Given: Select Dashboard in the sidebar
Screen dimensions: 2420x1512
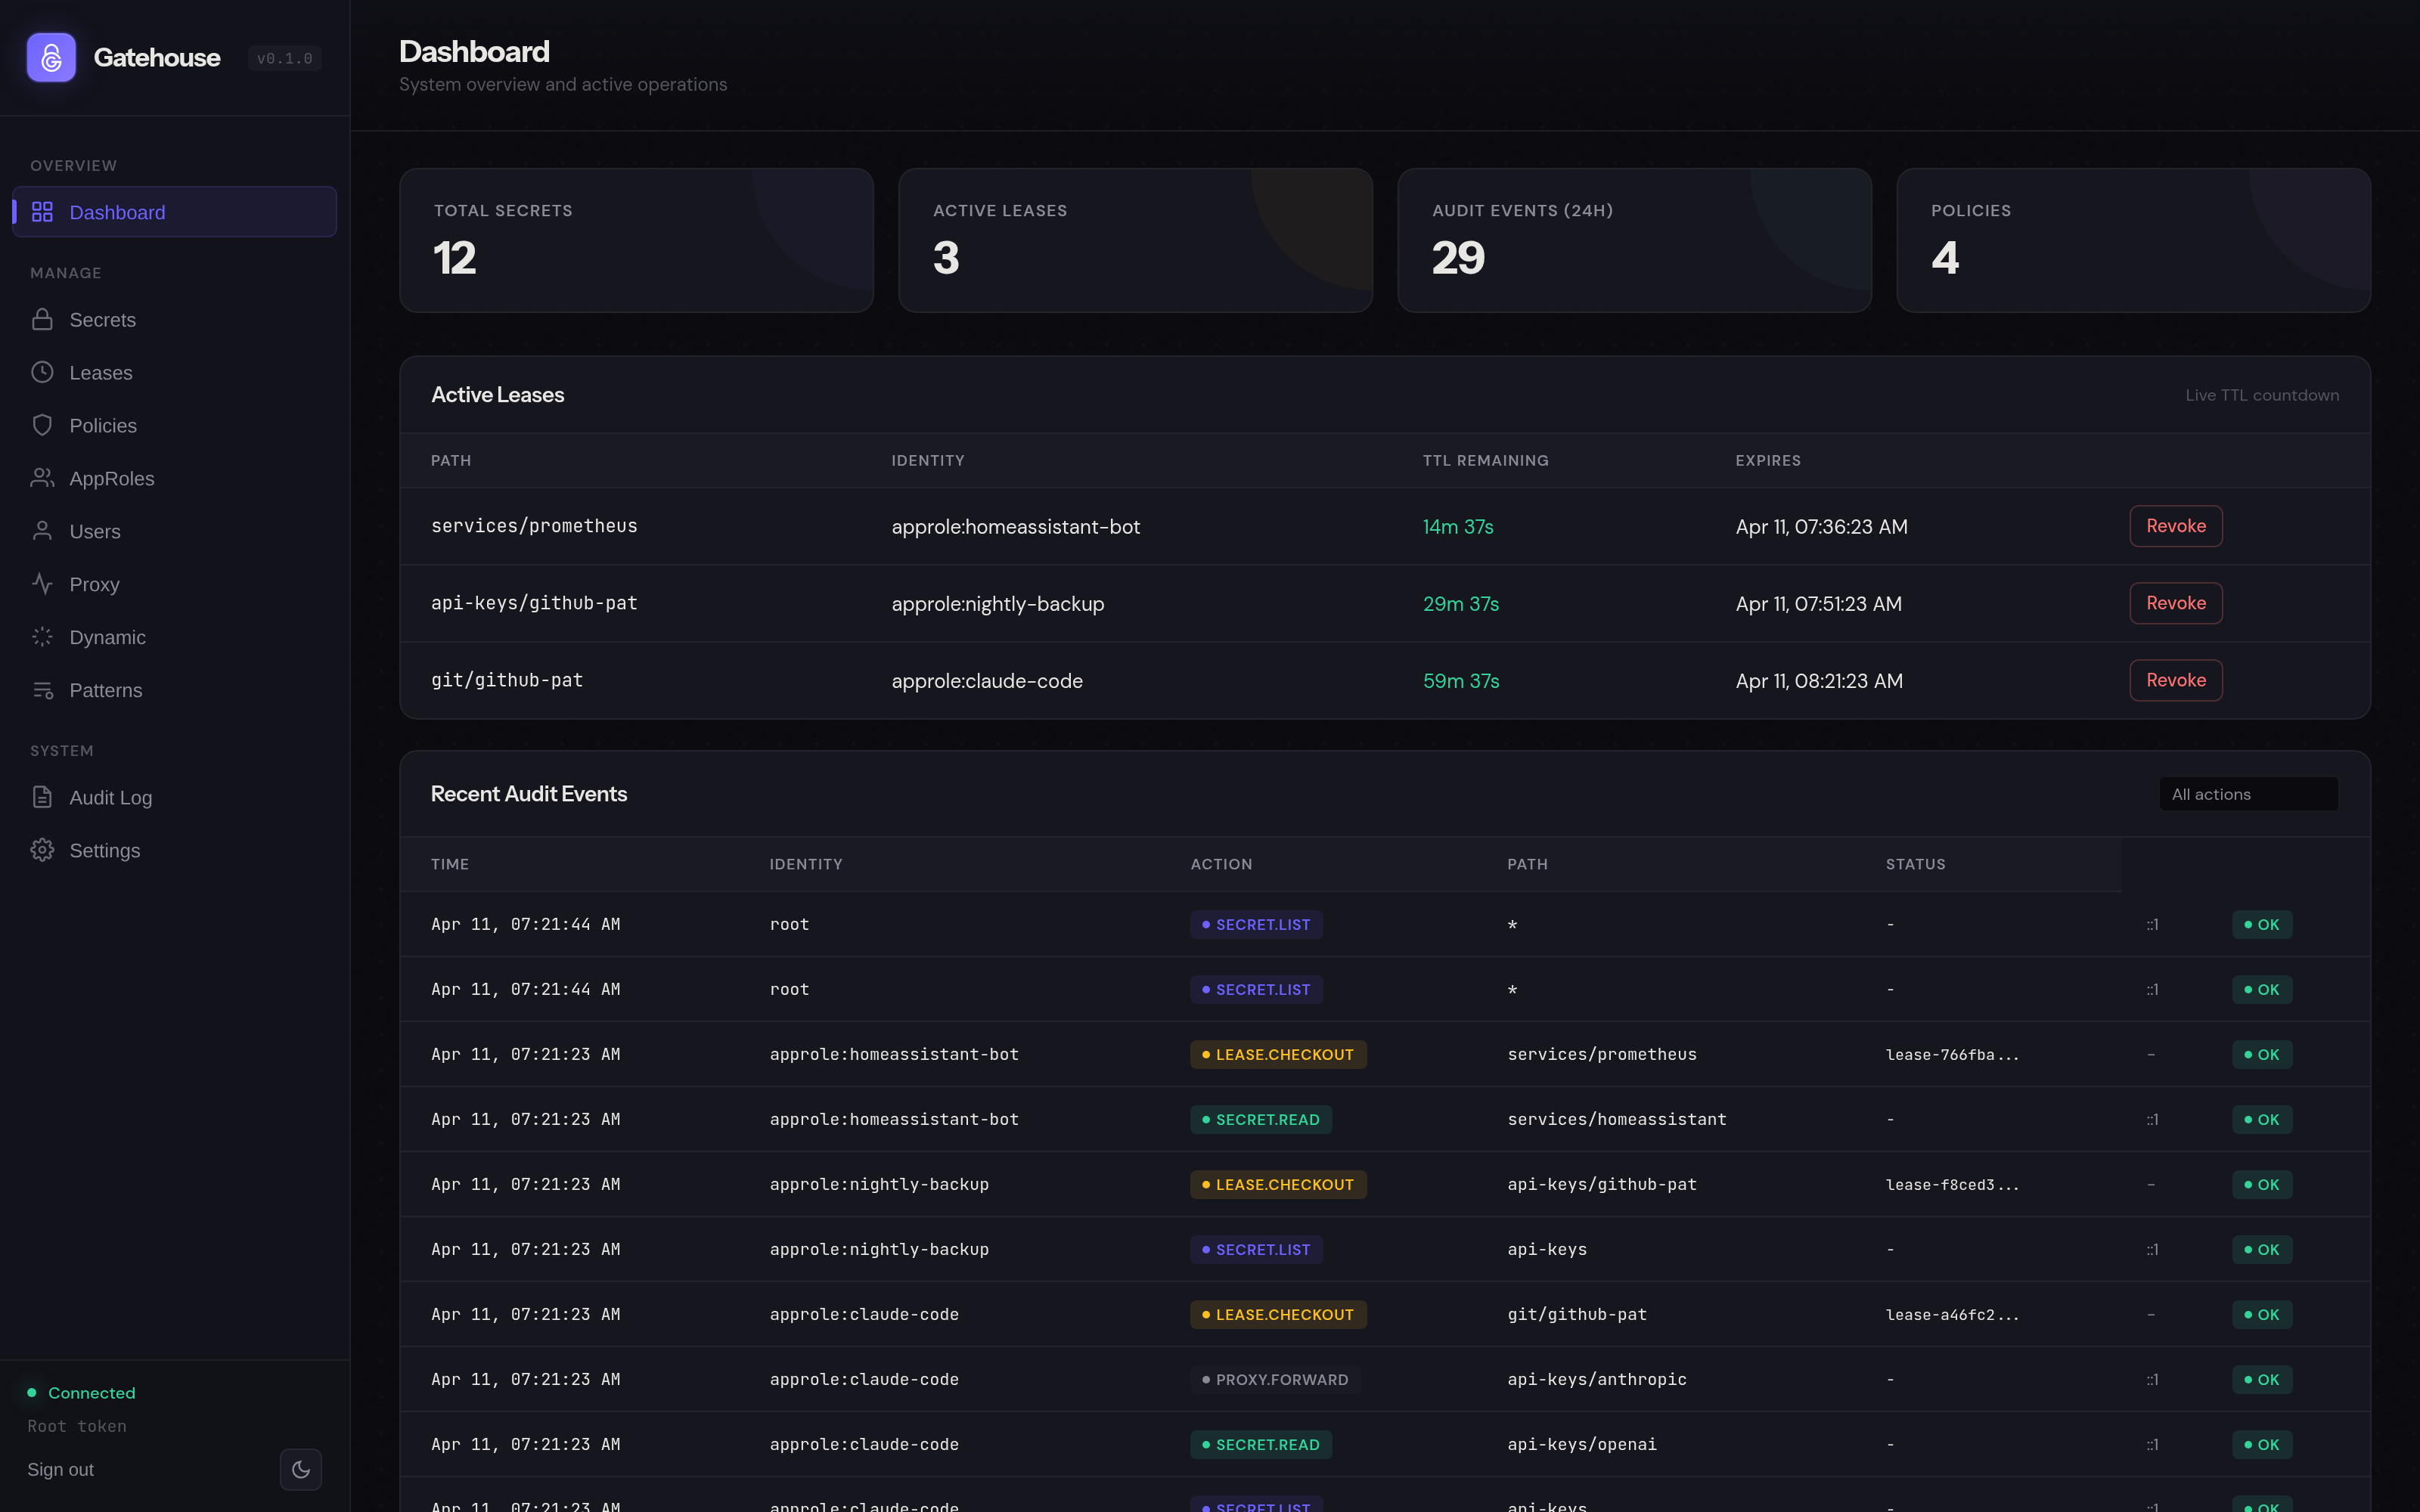Looking at the screenshot, I should 117,212.
